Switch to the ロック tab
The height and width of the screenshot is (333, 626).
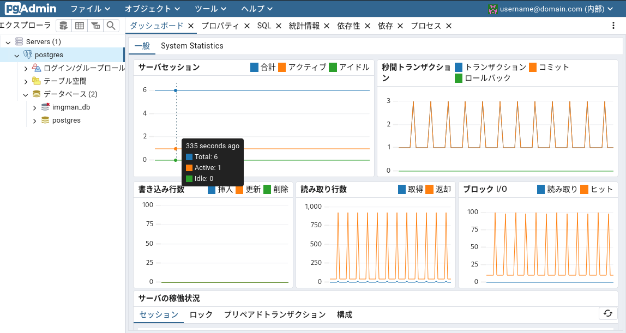[x=201, y=314]
